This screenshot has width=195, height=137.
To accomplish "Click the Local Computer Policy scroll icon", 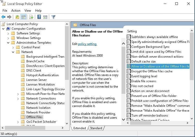I will (x=3, y=24).
